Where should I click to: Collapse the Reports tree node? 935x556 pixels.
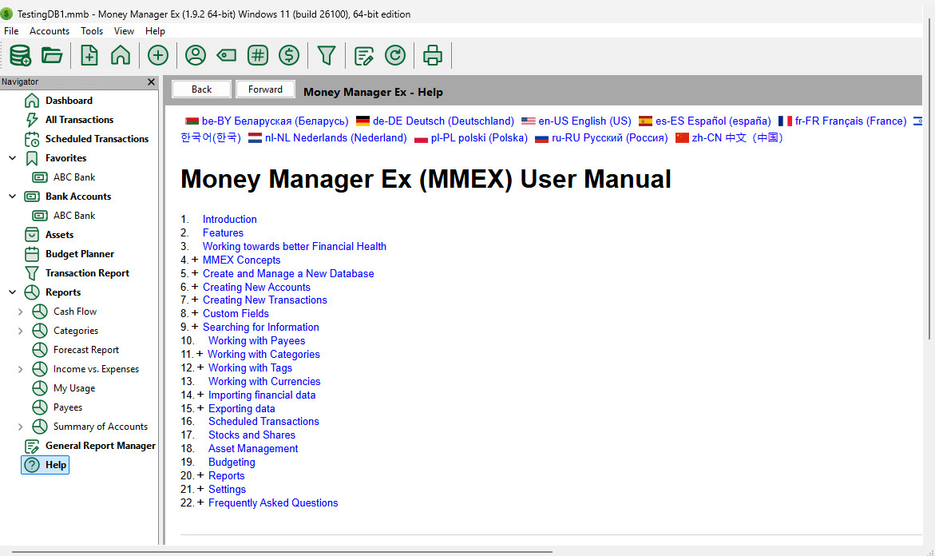pyautogui.click(x=13, y=292)
